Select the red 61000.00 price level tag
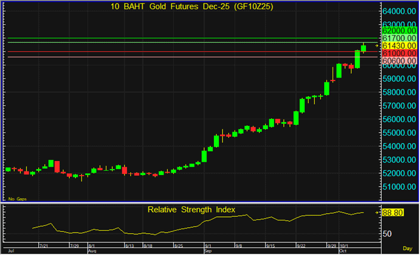This screenshot has height=255, width=420. click(x=399, y=53)
